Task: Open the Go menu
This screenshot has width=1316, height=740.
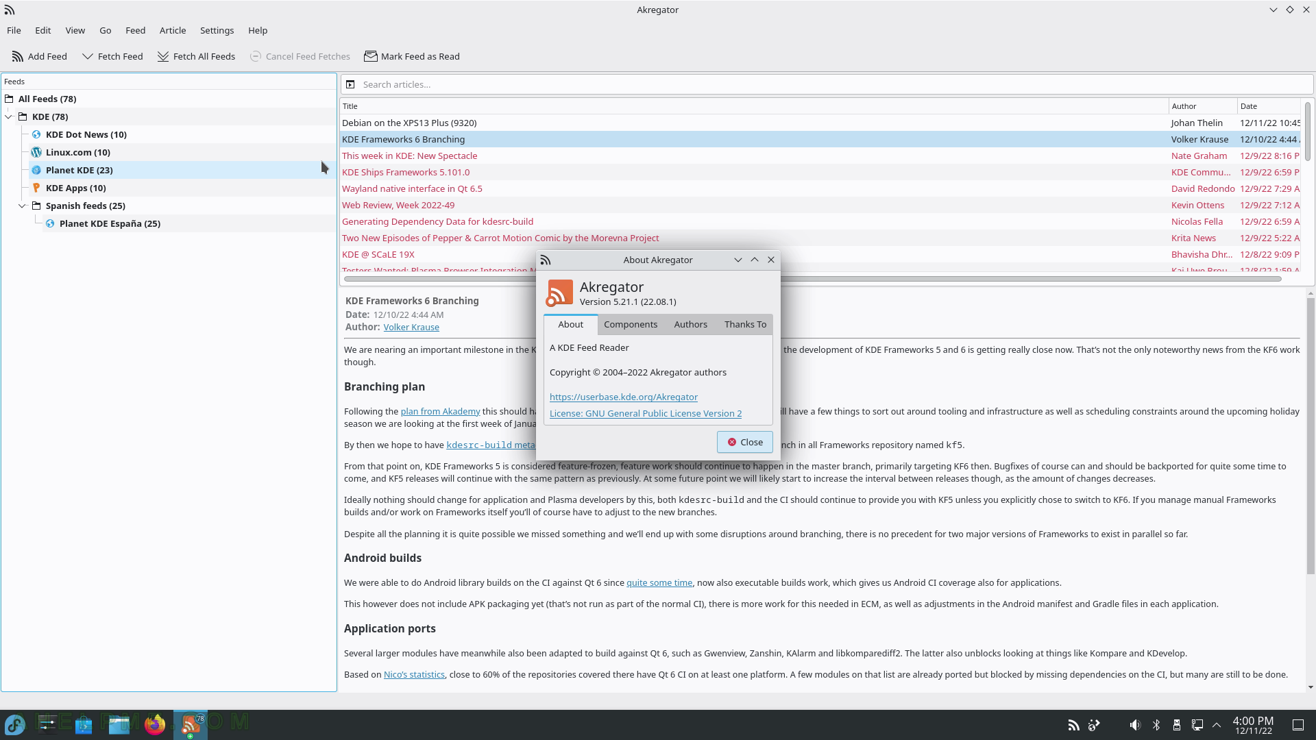Action: 105,30
